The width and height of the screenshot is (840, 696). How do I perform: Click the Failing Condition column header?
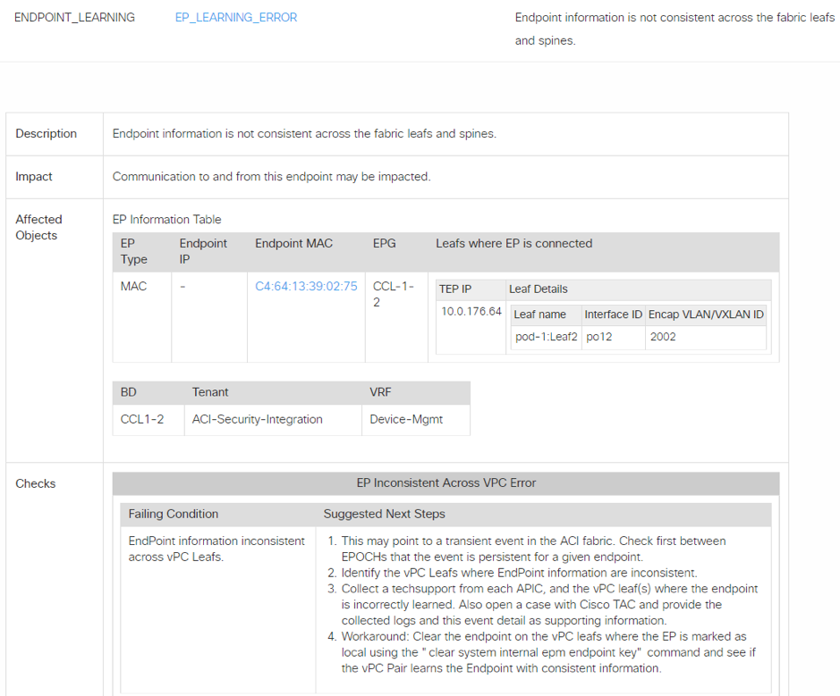173,514
